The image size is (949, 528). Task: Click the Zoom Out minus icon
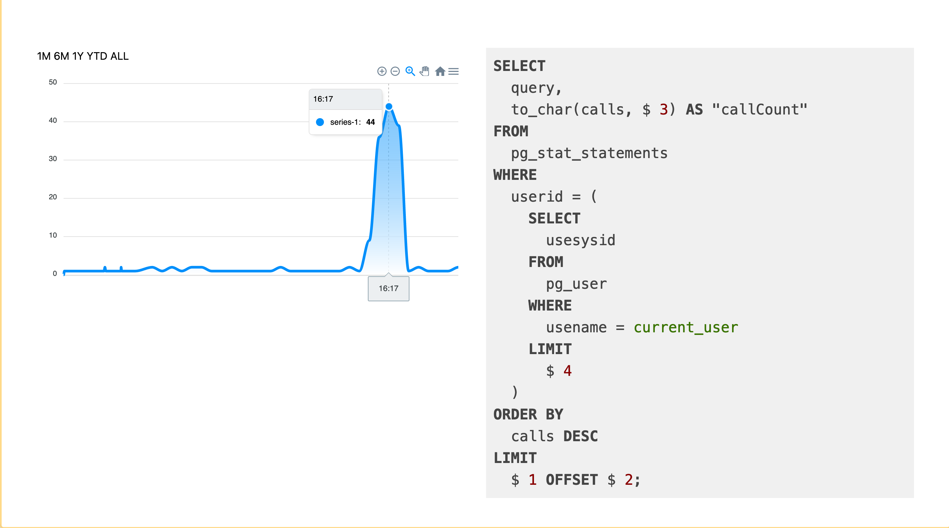click(395, 71)
